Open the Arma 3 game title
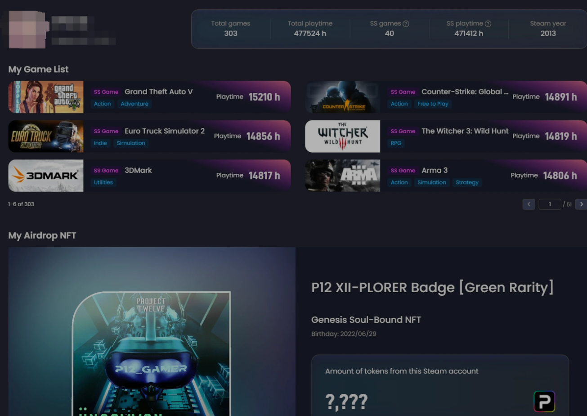Screen dimensions: 587x416 (435, 170)
